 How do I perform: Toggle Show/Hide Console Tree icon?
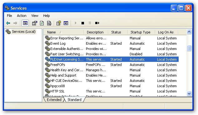click(x=25, y=23)
